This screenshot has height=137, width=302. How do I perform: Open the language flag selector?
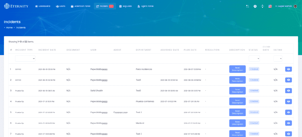pos(270,6)
